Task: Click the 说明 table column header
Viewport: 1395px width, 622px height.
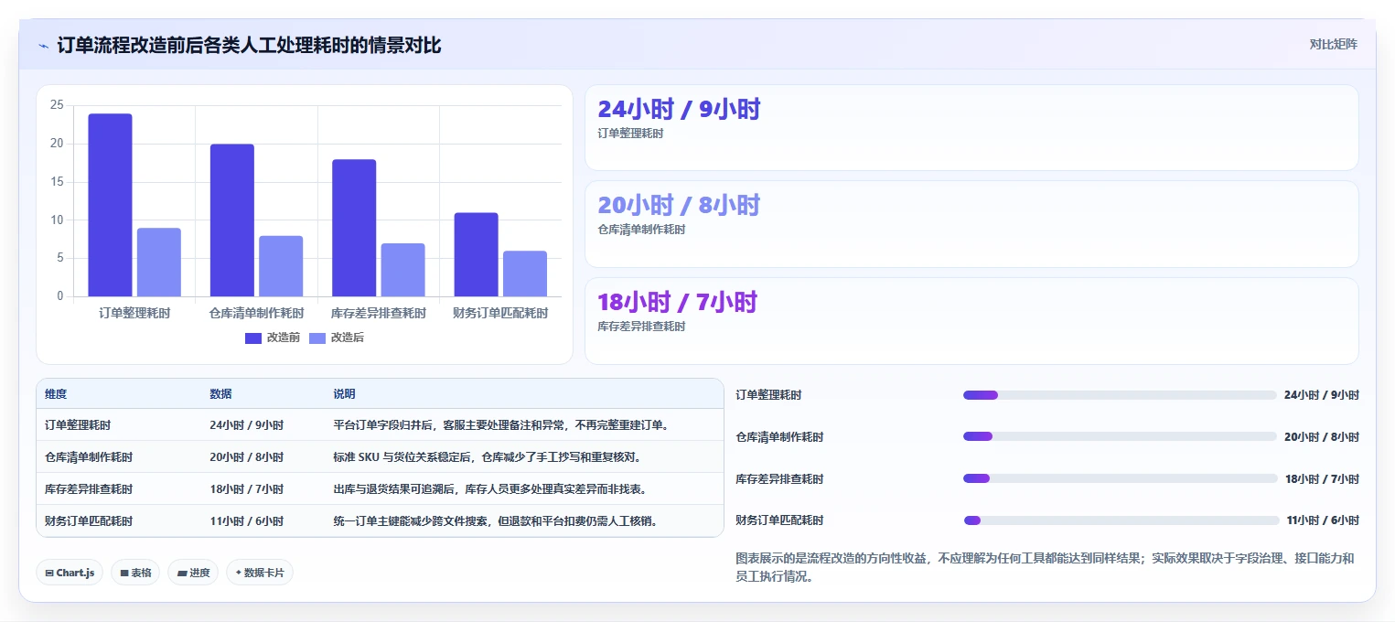Action: tap(344, 394)
